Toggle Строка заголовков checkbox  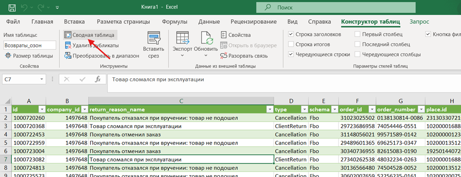pos(291,34)
